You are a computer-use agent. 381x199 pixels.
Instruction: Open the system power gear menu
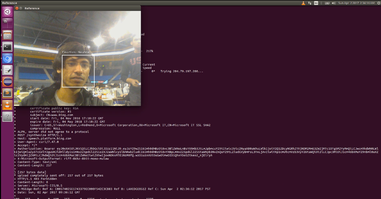379,3
